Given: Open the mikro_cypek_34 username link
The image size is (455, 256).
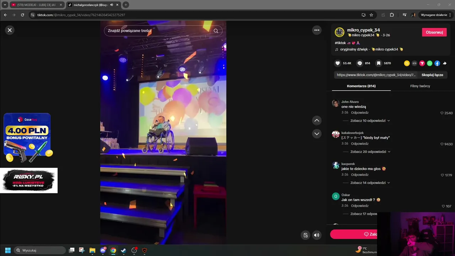Looking at the screenshot, I should [x=363, y=30].
